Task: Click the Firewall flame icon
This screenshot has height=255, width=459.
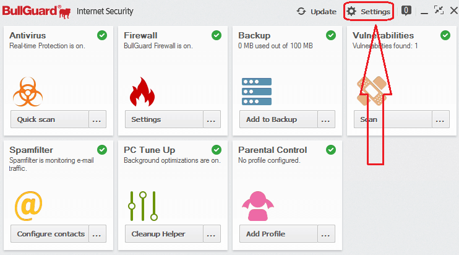Action: click(142, 92)
